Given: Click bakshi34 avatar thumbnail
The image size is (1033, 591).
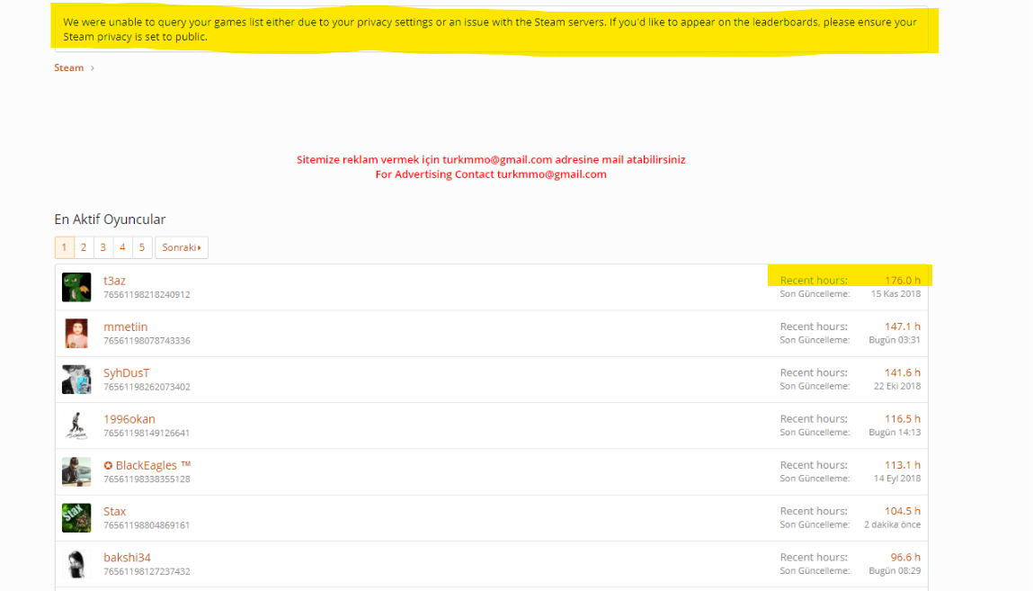Looking at the screenshot, I should (76, 564).
